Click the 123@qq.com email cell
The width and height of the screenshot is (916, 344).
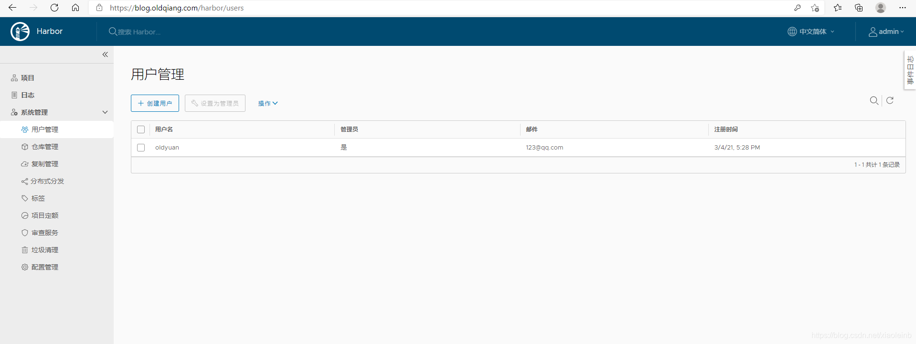pyautogui.click(x=544, y=148)
